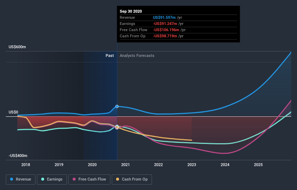The height and width of the screenshot is (190, 297).
Task: Click the 2022 x-axis label
Action: [158, 165]
